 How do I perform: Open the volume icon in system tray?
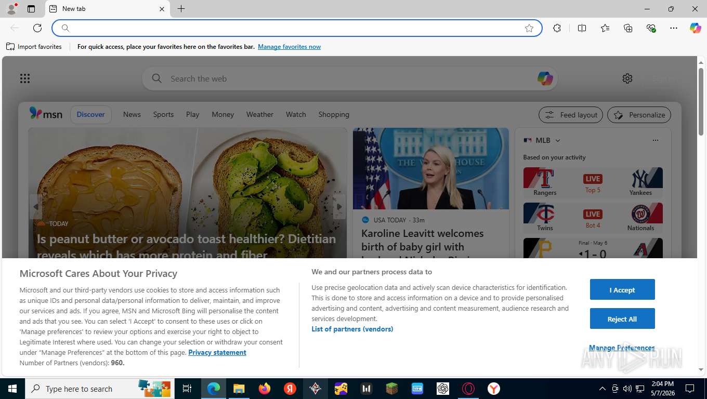tap(627, 389)
